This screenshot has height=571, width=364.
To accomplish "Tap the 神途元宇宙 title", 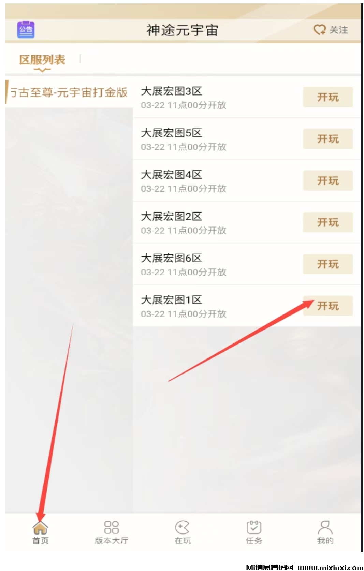I will pyautogui.click(x=183, y=30).
